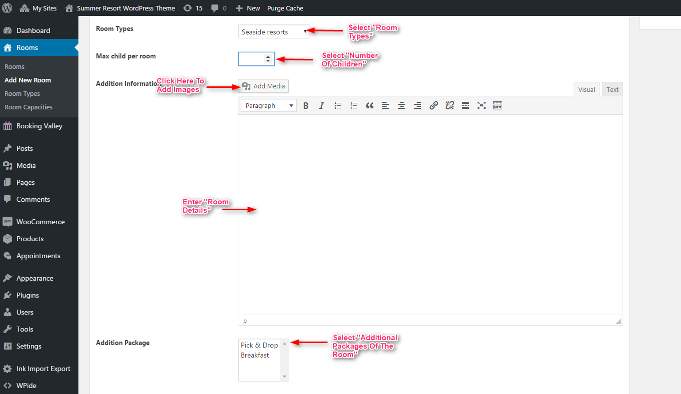681x394 pixels.
Task: Toggle the editor toolbar kitchen sink
Action: [498, 105]
